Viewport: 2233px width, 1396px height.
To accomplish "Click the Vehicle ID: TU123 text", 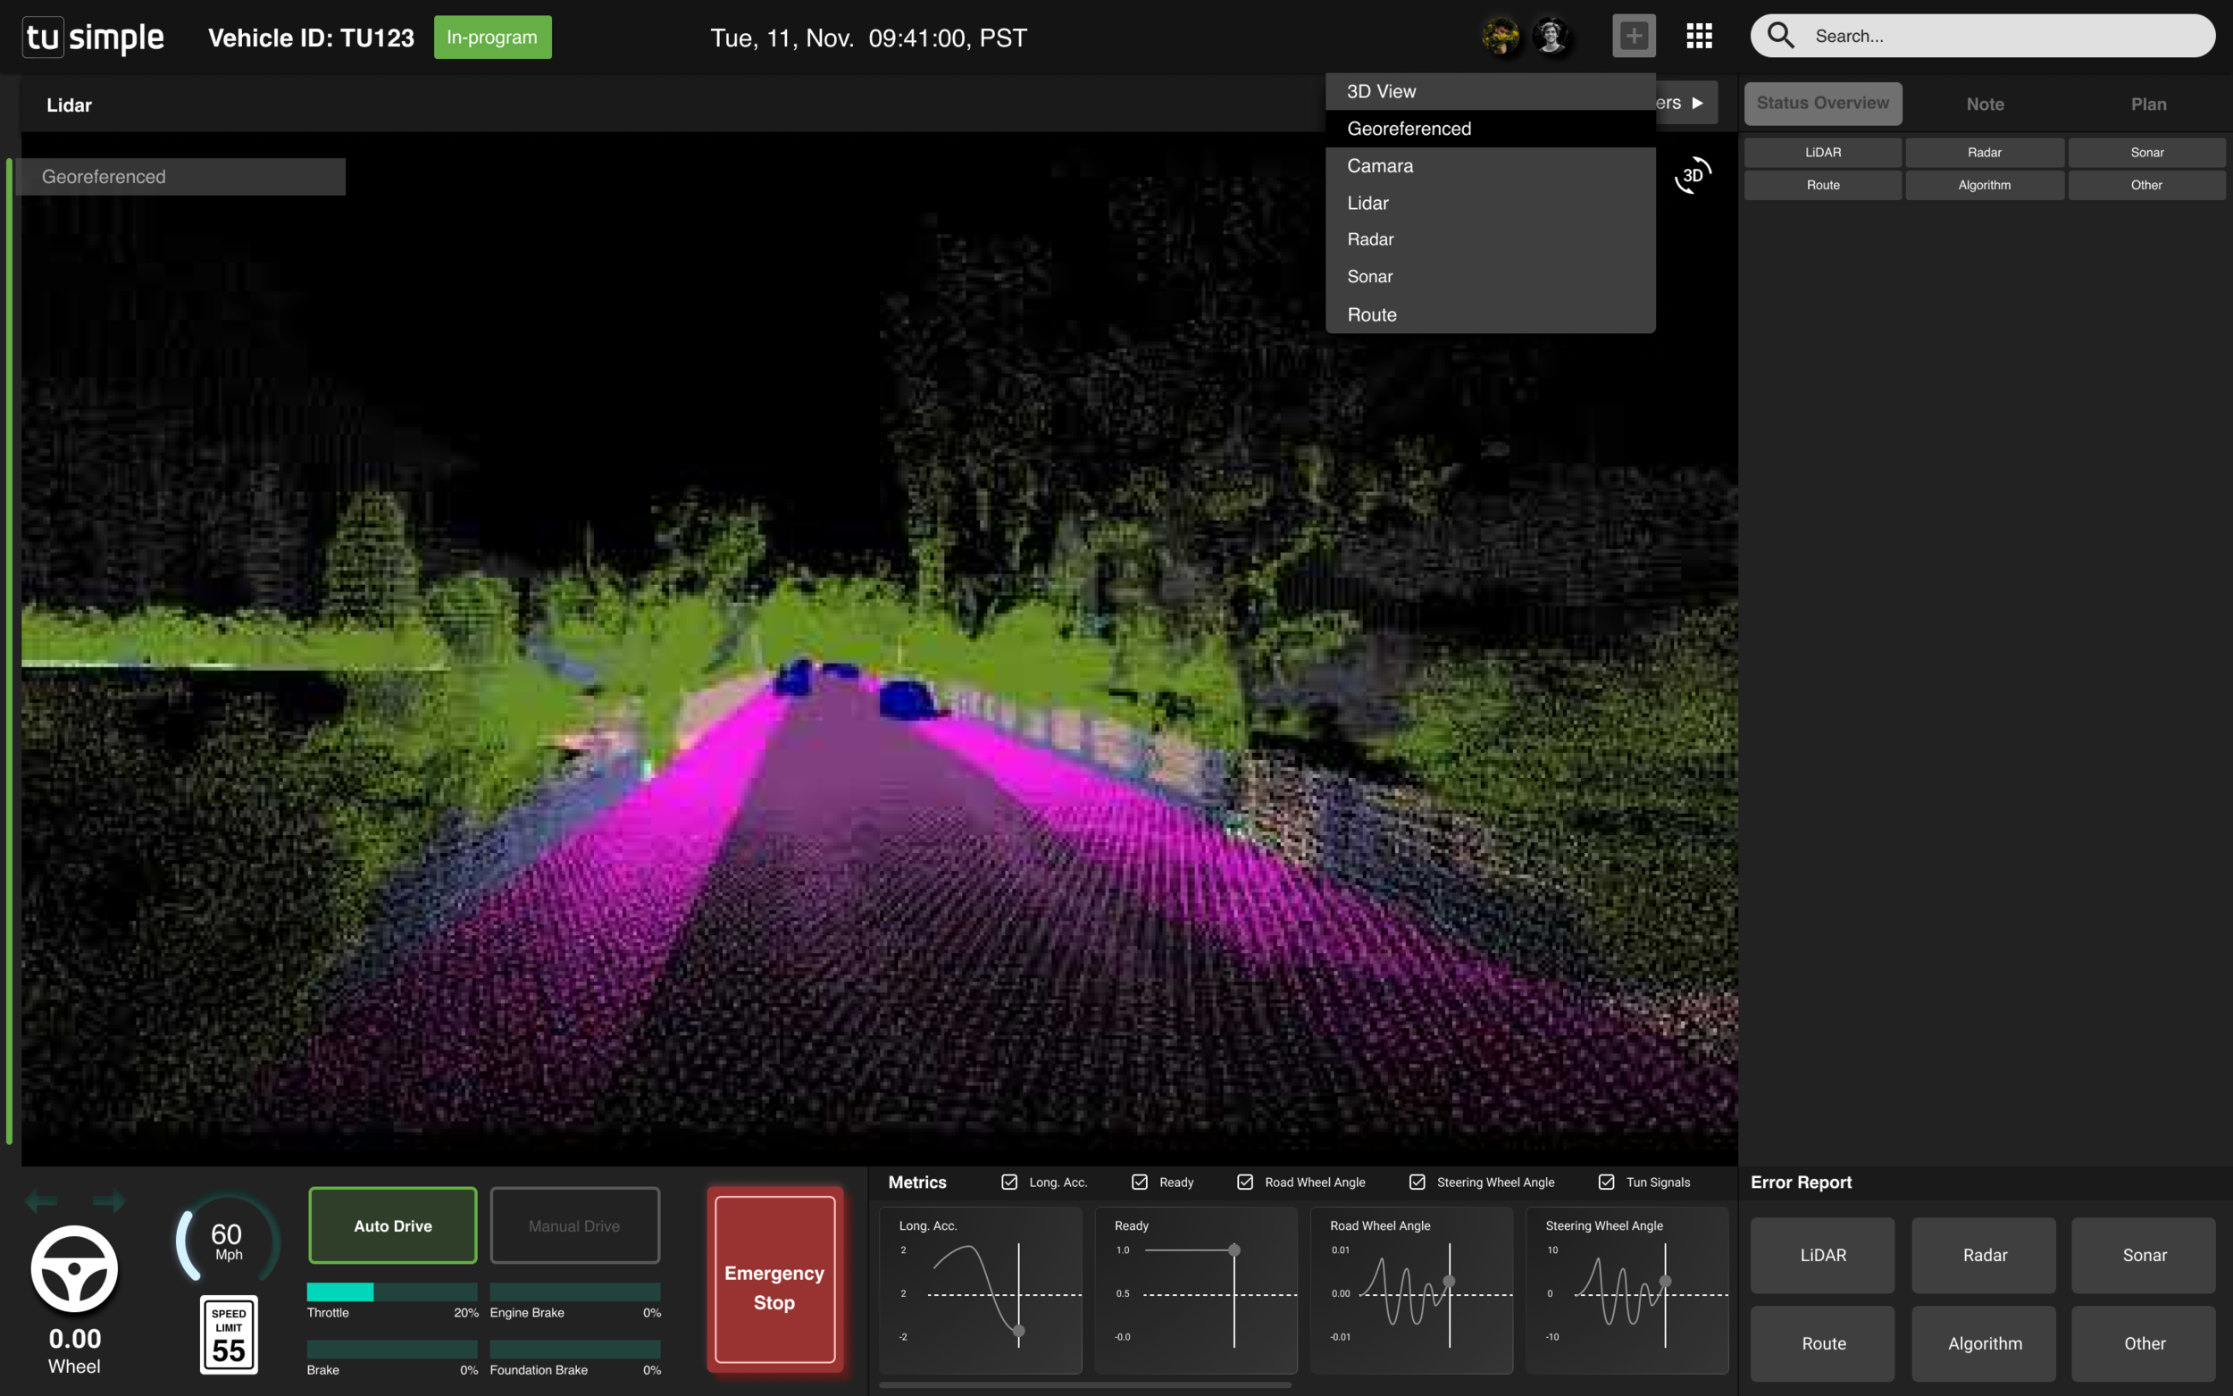I will point(311,38).
